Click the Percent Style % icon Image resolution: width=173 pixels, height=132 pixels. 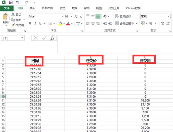click(151, 24)
